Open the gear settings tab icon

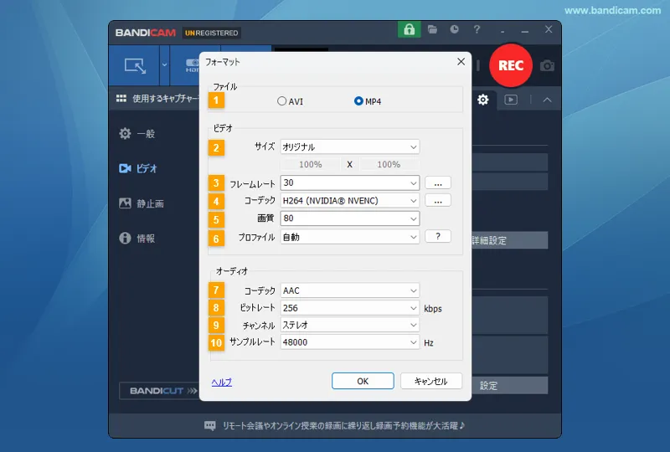point(483,100)
